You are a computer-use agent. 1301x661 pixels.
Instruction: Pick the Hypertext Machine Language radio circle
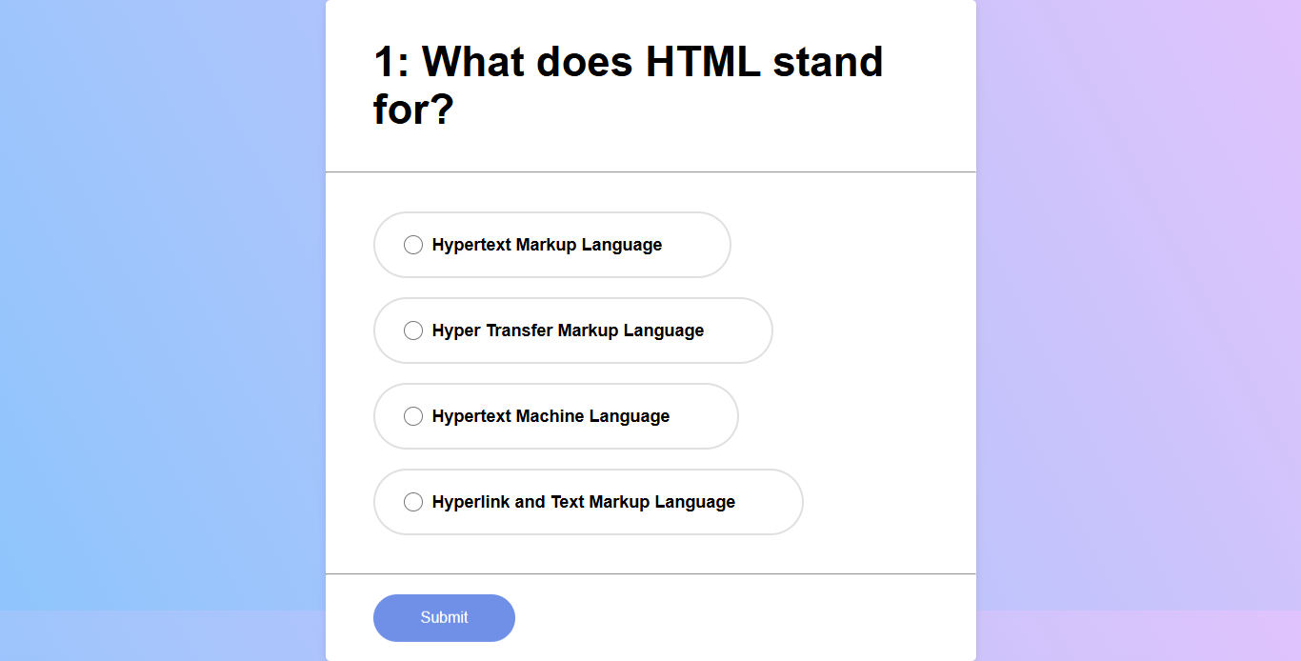point(413,416)
